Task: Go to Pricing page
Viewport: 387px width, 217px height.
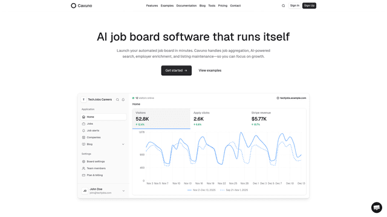Action: (x=223, y=5)
